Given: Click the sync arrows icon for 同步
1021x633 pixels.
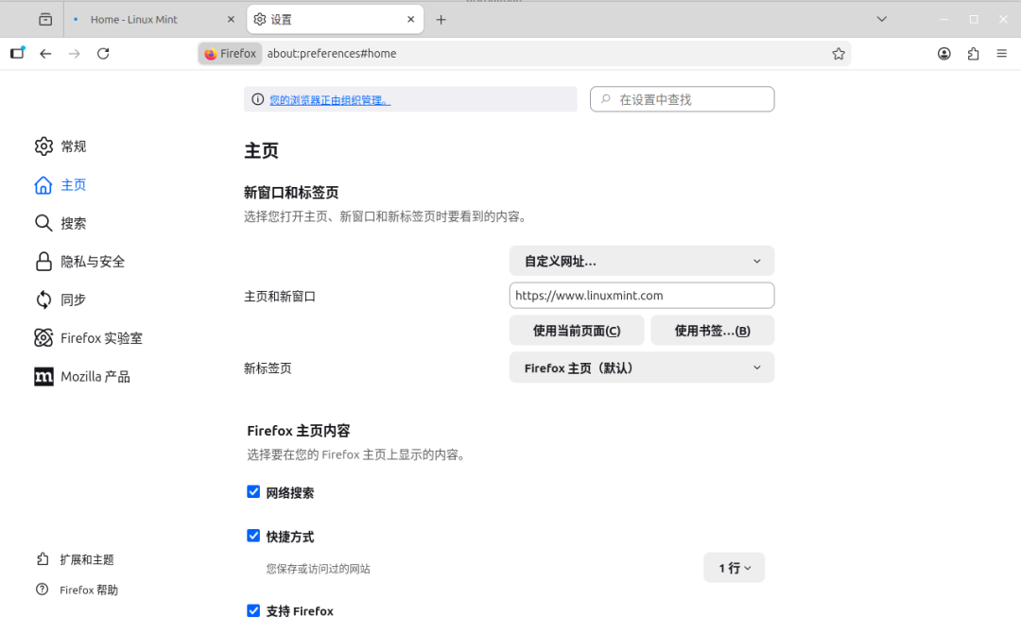Looking at the screenshot, I should click(43, 299).
